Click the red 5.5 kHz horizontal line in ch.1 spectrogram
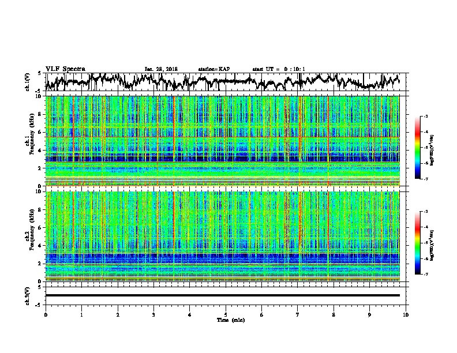This screenshot has height=353, width=457. 223,137
